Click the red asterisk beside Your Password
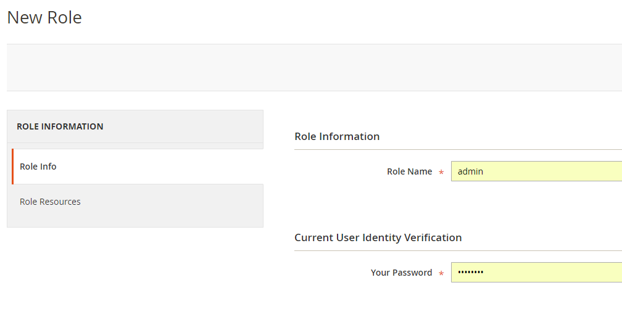The image size is (622, 309). click(441, 274)
